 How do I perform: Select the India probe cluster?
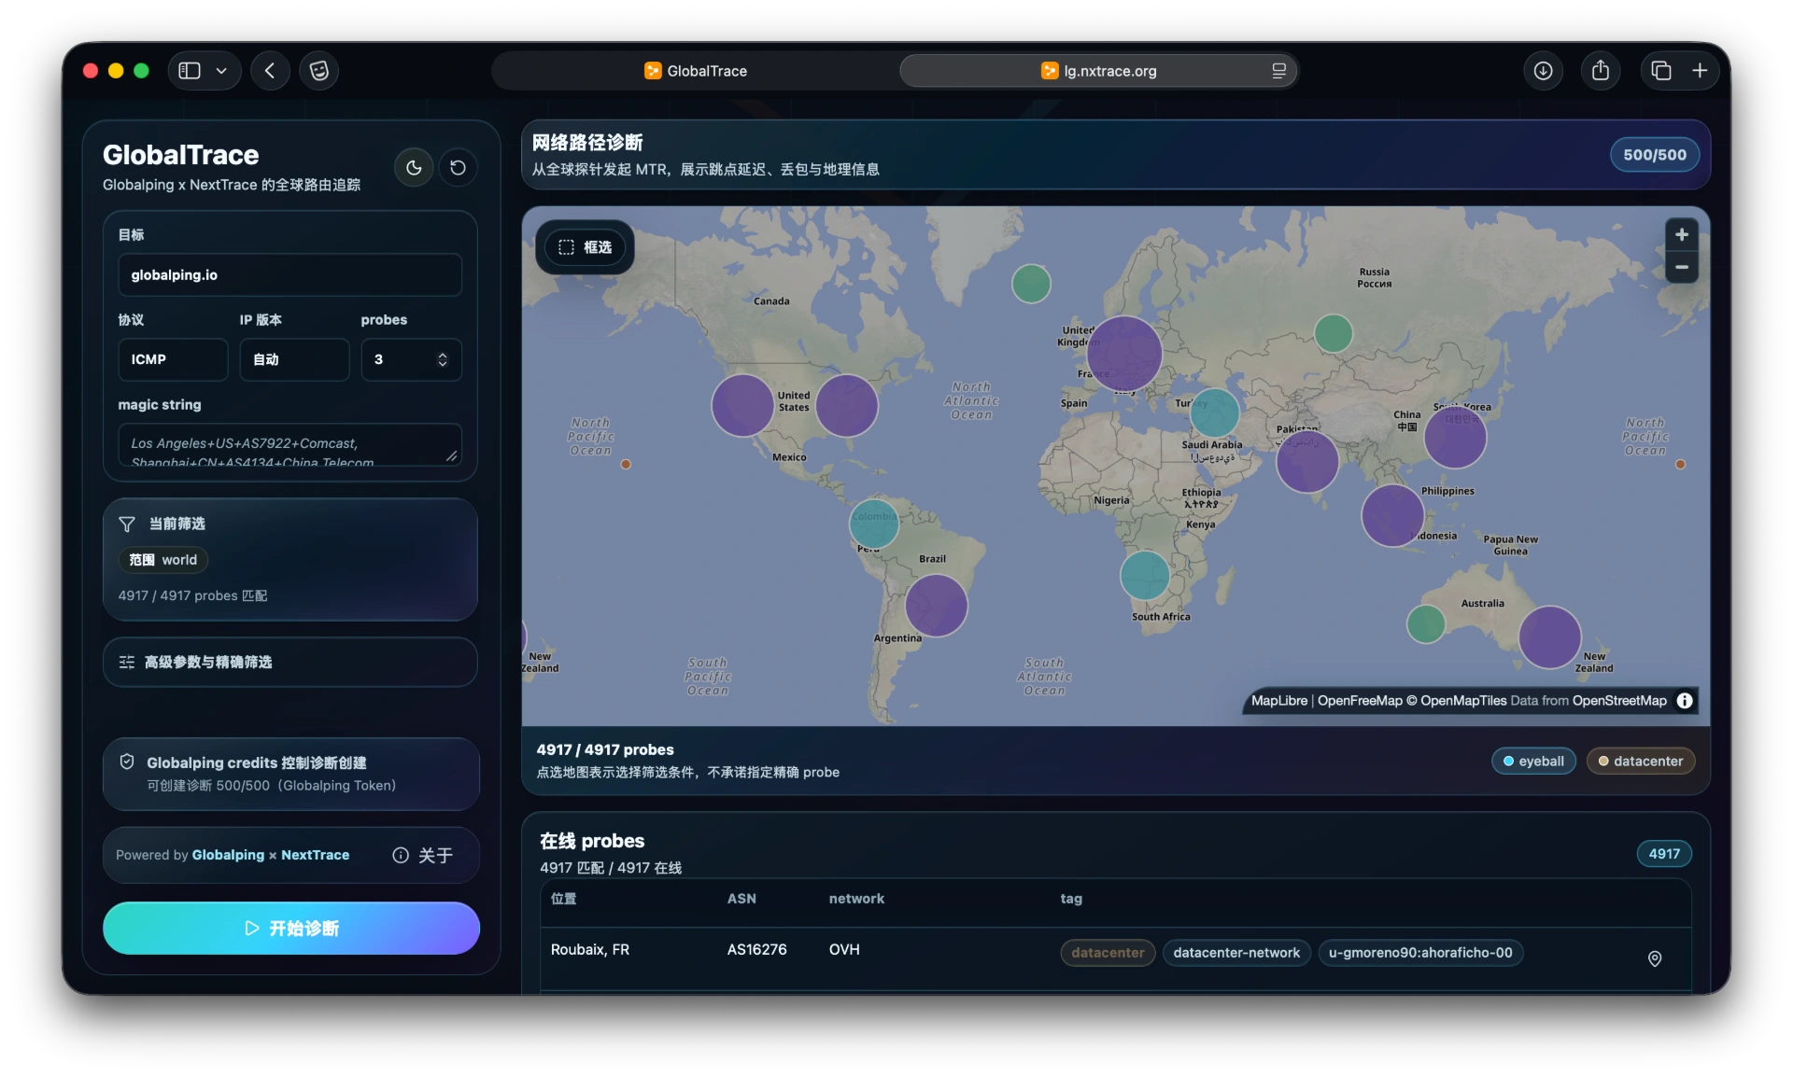[x=1307, y=462]
